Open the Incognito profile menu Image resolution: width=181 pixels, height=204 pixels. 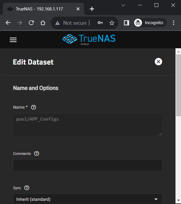(150, 23)
